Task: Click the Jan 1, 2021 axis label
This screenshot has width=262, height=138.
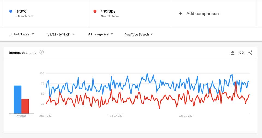Action: tap(46, 116)
